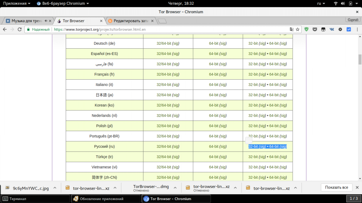
Task: Bookmark this page with the star icon
Action: [298, 30]
